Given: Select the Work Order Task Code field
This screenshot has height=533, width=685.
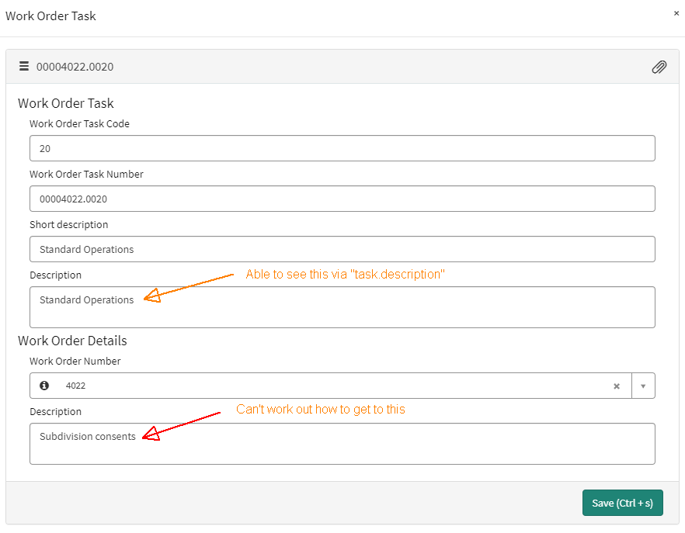Looking at the screenshot, I should pos(342,148).
